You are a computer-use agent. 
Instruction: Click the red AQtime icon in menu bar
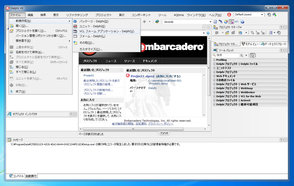tap(229, 15)
